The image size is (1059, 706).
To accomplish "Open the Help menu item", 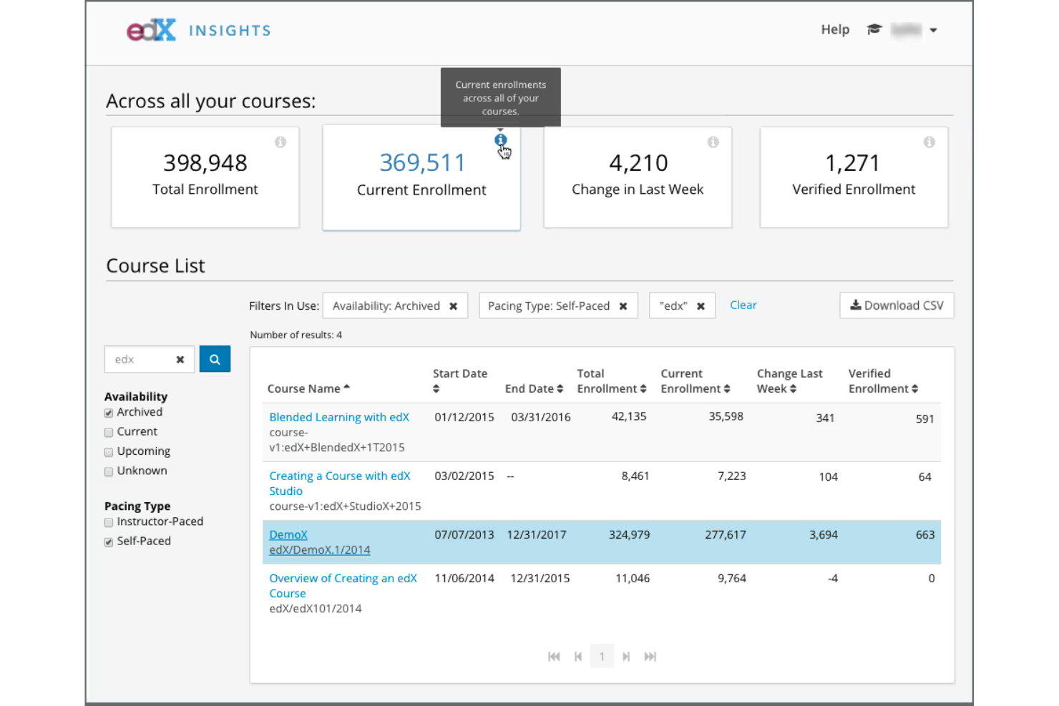I will coord(834,29).
